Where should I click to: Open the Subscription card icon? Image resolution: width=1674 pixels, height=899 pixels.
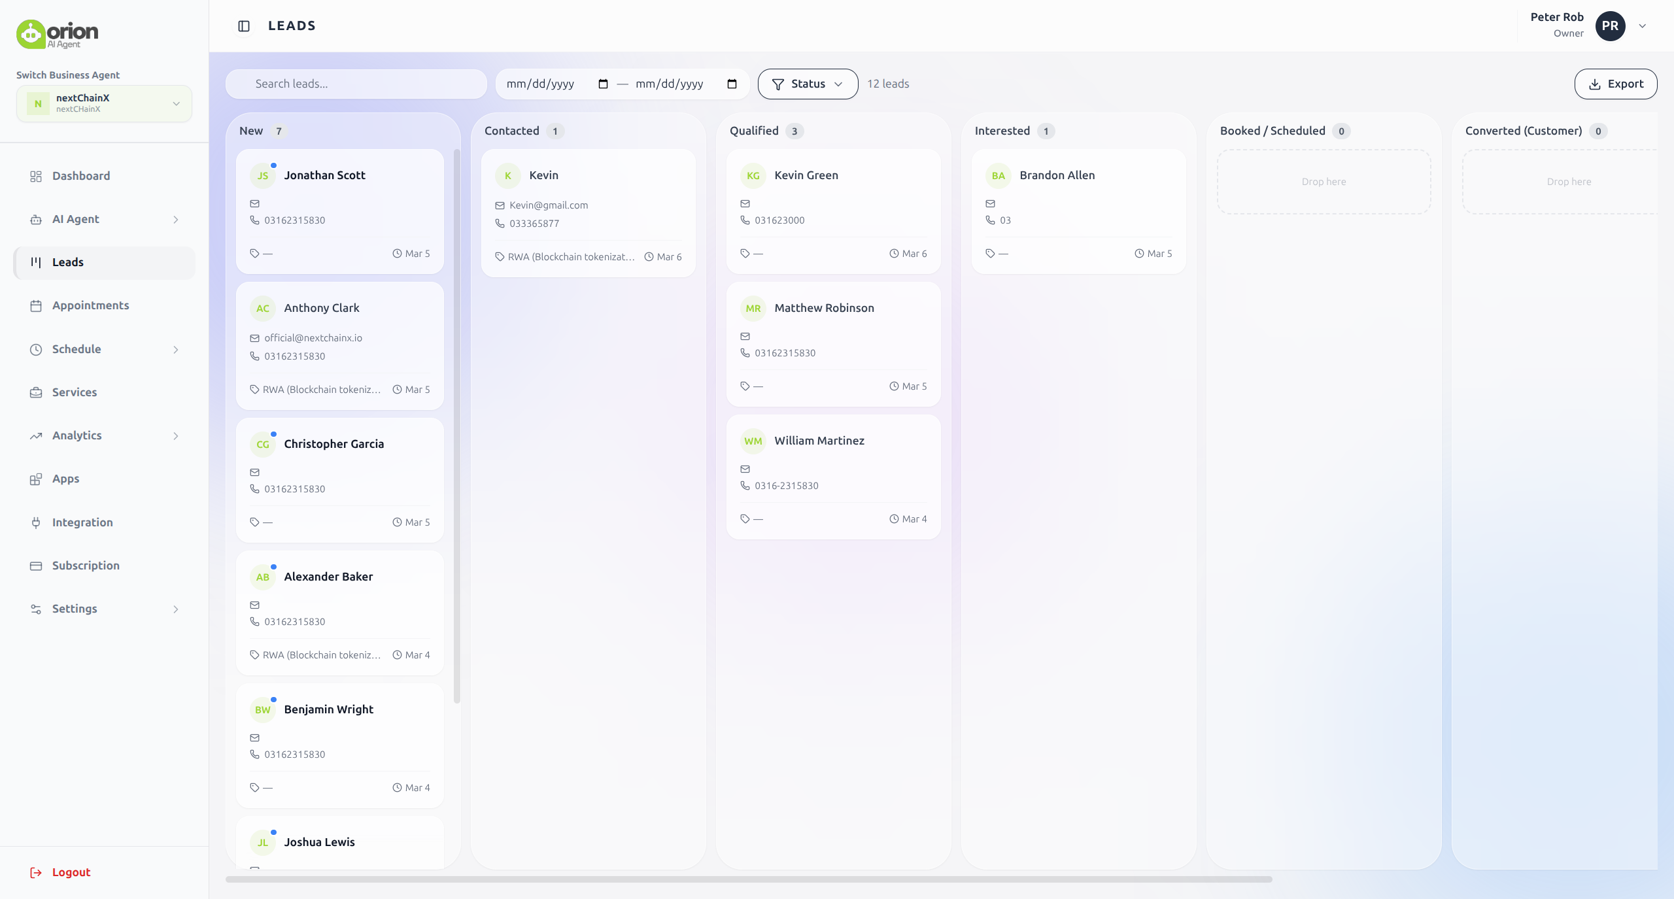(x=37, y=565)
